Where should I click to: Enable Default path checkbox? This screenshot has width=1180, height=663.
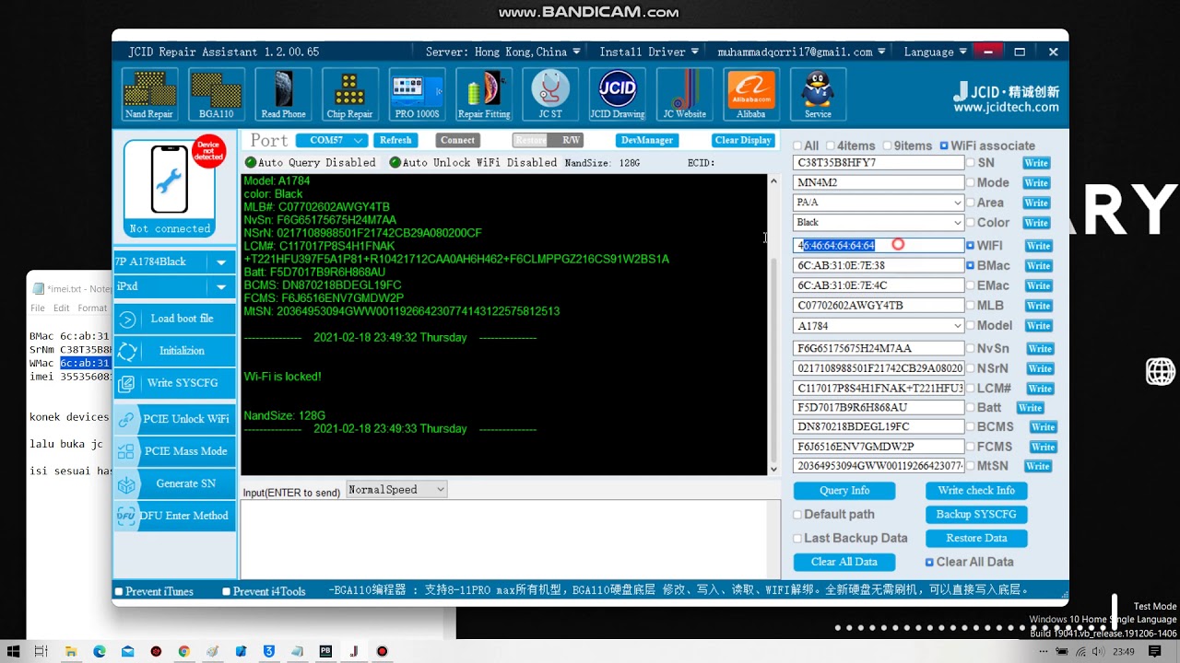click(x=797, y=515)
